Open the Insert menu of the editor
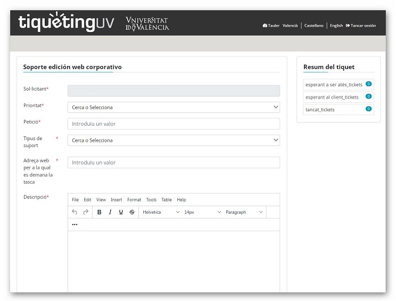 coord(116,200)
